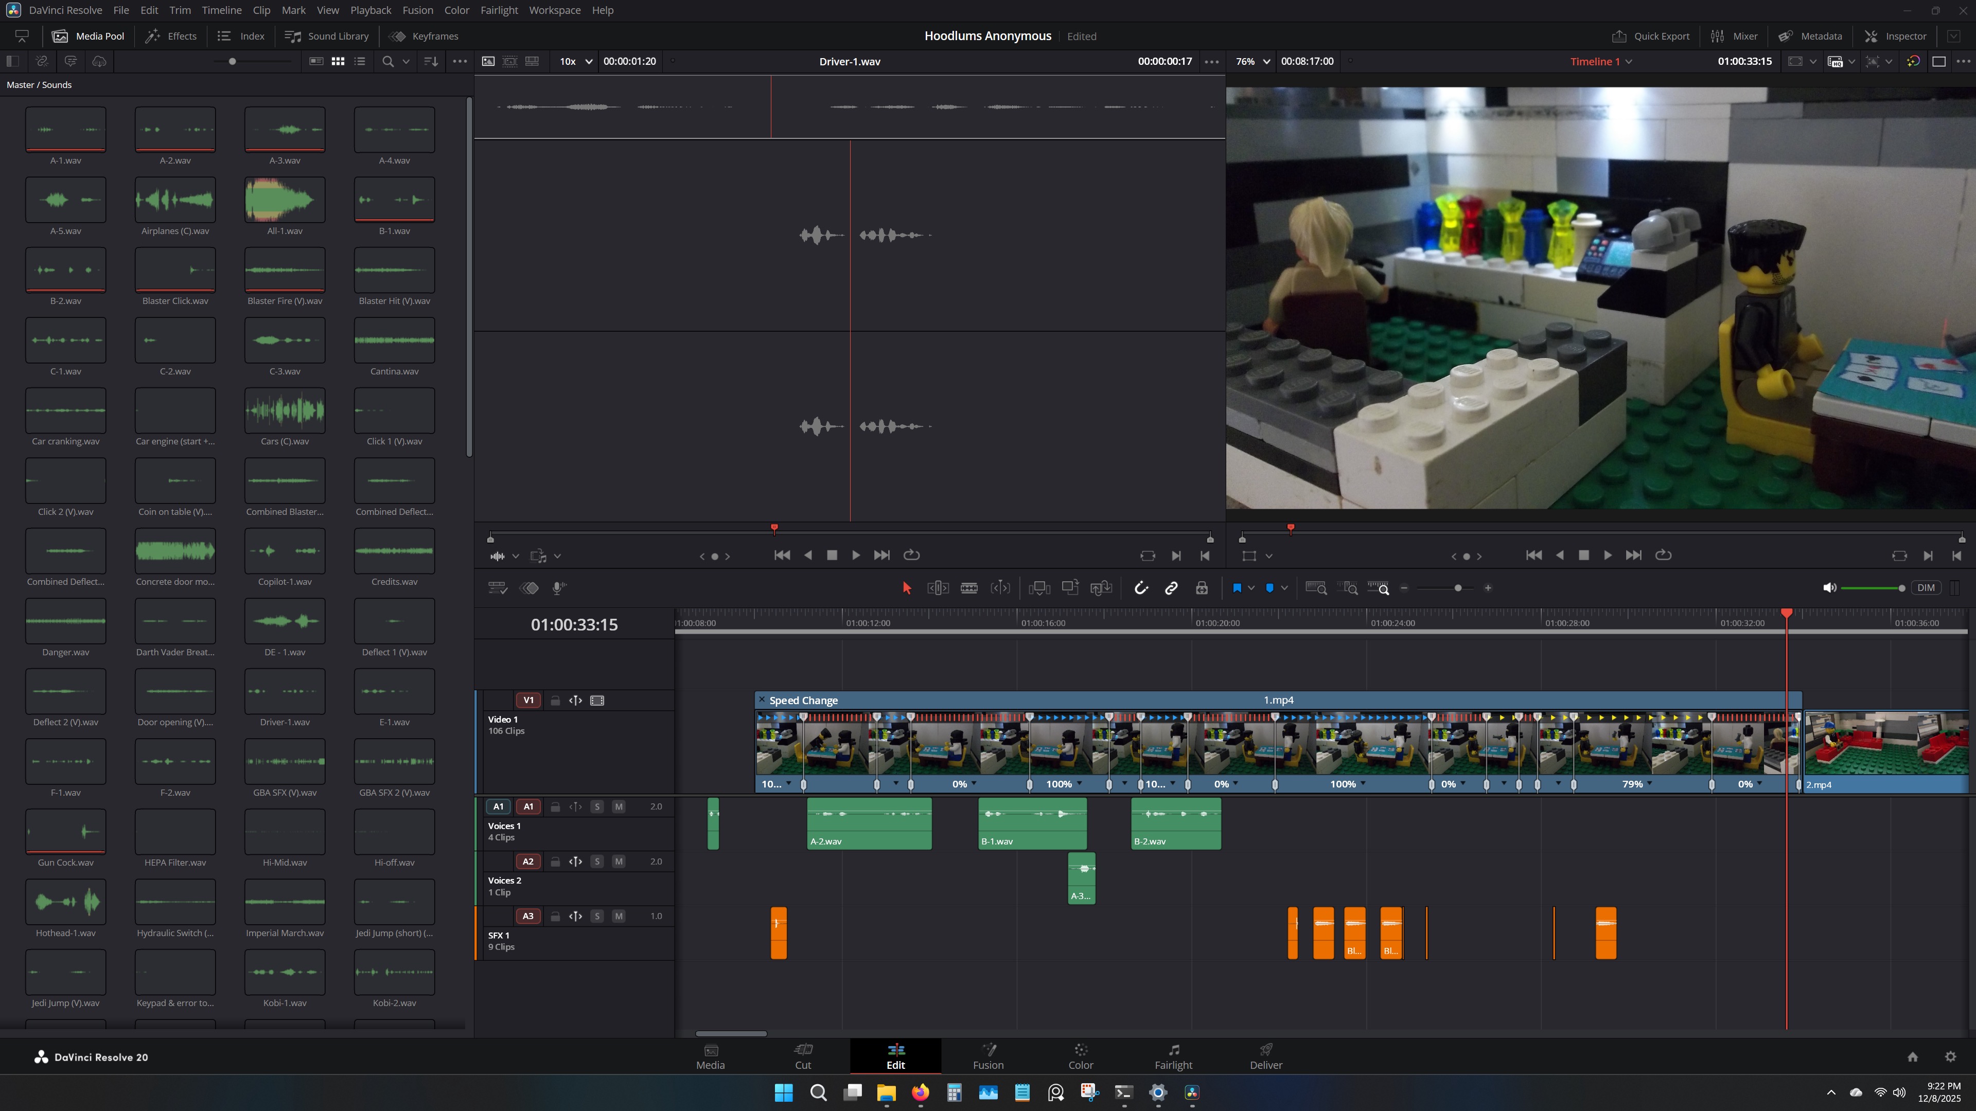
Task: Click the Flag marker icon
Action: click(1237, 588)
